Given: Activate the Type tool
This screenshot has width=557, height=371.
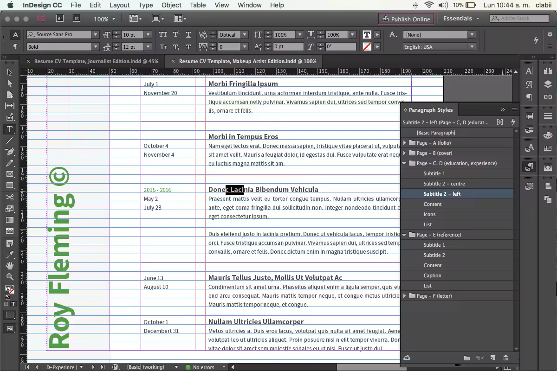Looking at the screenshot, I should tap(10, 129).
